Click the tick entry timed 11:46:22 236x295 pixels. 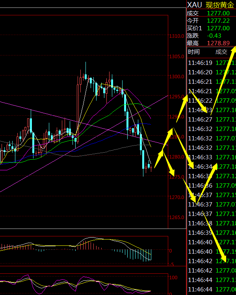click(212, 100)
